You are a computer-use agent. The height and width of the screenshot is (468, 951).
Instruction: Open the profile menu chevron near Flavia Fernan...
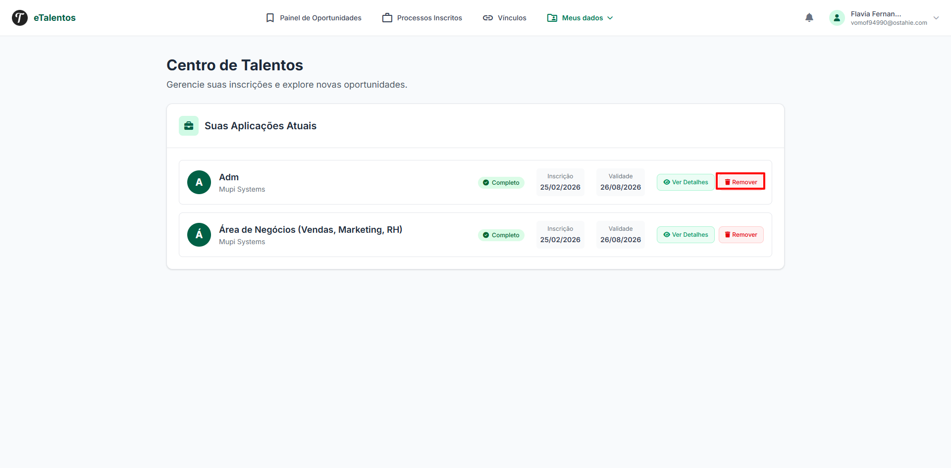point(937,17)
